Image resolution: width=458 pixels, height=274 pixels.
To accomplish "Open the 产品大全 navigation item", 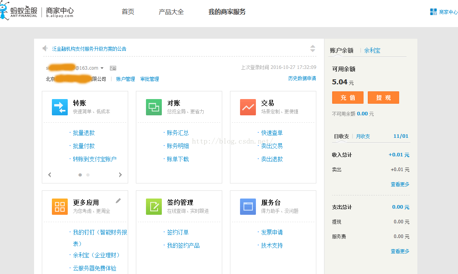I will pos(171,12).
